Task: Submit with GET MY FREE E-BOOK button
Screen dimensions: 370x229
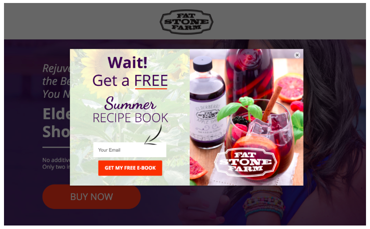Action: 130,168
